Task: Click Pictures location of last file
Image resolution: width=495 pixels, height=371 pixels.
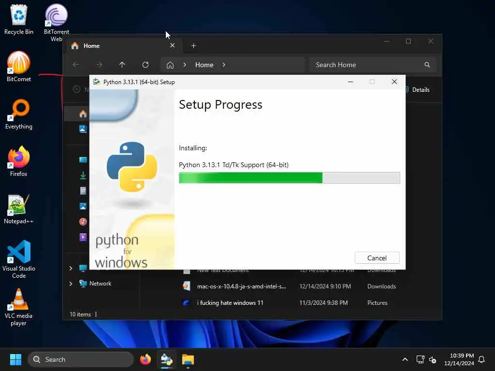Action: 377,303
